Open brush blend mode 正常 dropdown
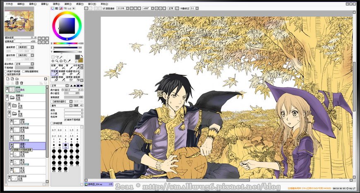This screenshot has width=360, height=193. 60,86
